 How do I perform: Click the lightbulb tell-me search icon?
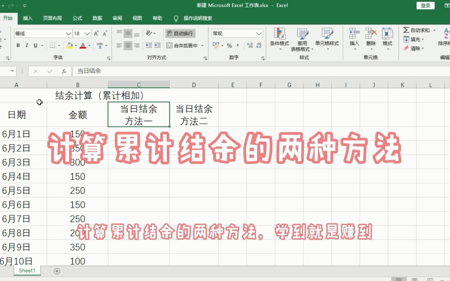tap(176, 18)
